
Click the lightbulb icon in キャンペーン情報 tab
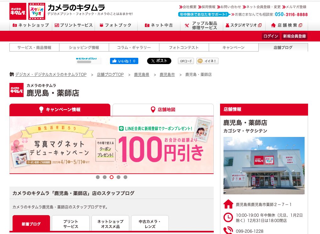[x=41, y=109]
